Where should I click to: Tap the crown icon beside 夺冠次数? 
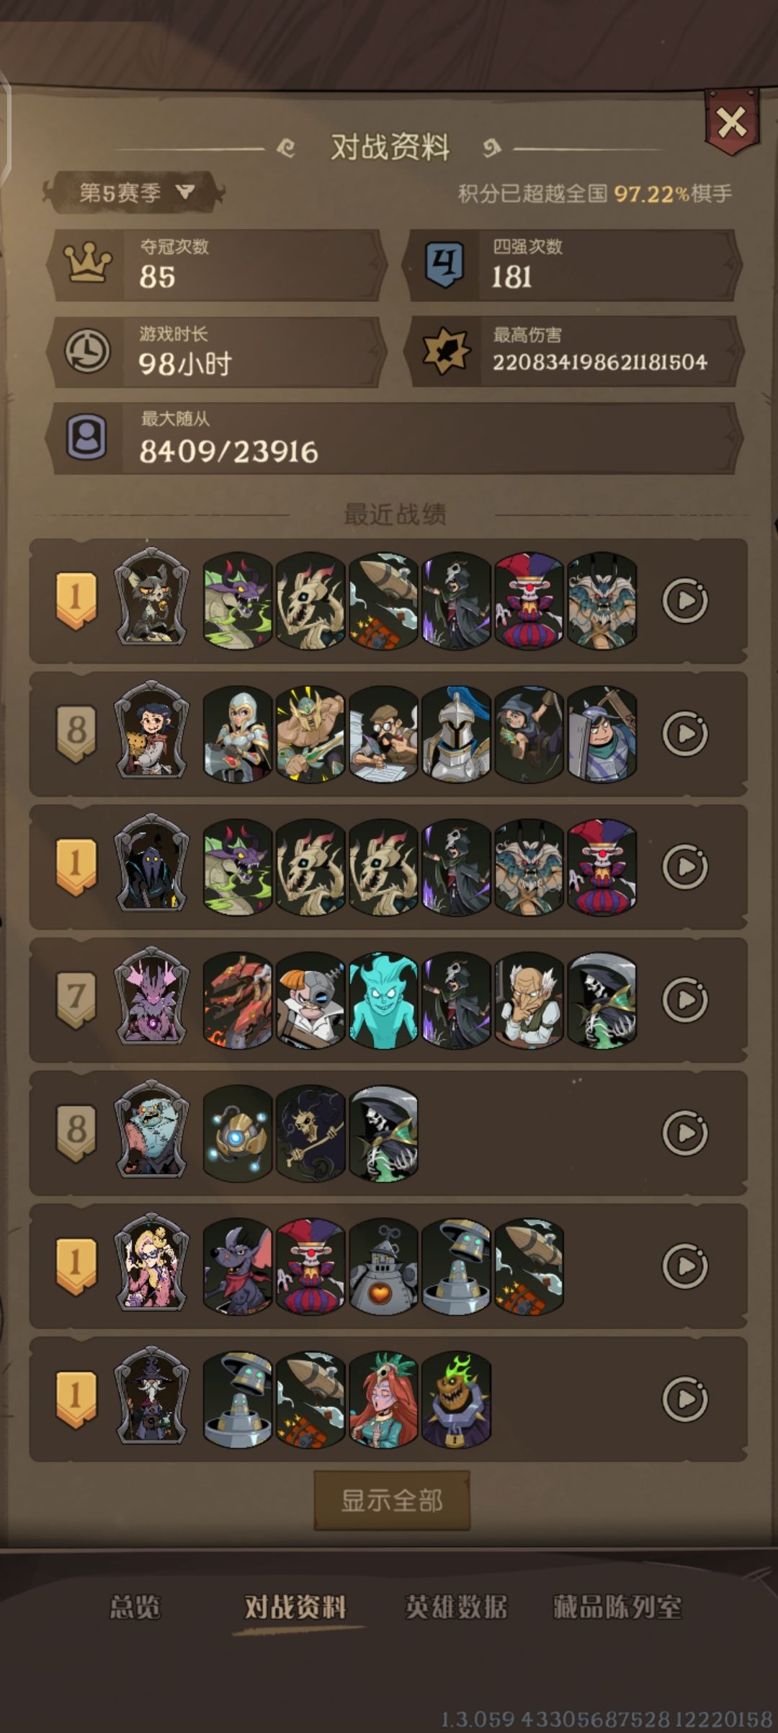[x=88, y=263]
